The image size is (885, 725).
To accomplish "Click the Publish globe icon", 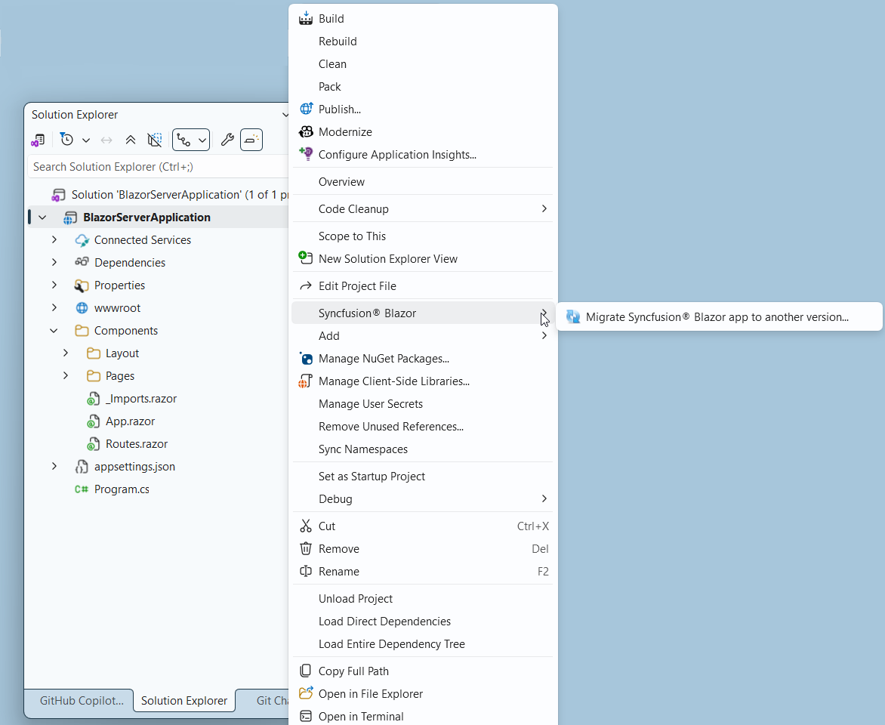I will tap(306, 109).
